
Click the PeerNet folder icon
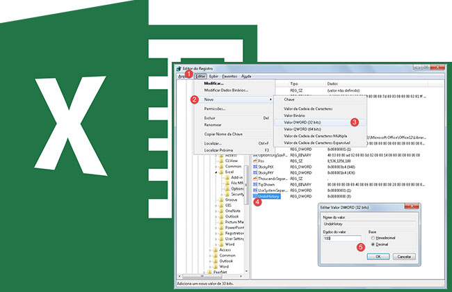(210, 272)
